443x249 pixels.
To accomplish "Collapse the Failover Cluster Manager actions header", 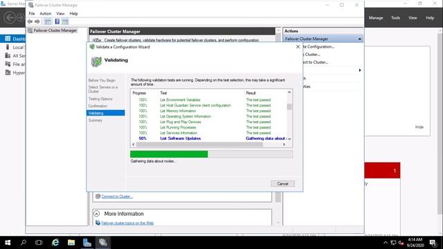I will coord(359,39).
